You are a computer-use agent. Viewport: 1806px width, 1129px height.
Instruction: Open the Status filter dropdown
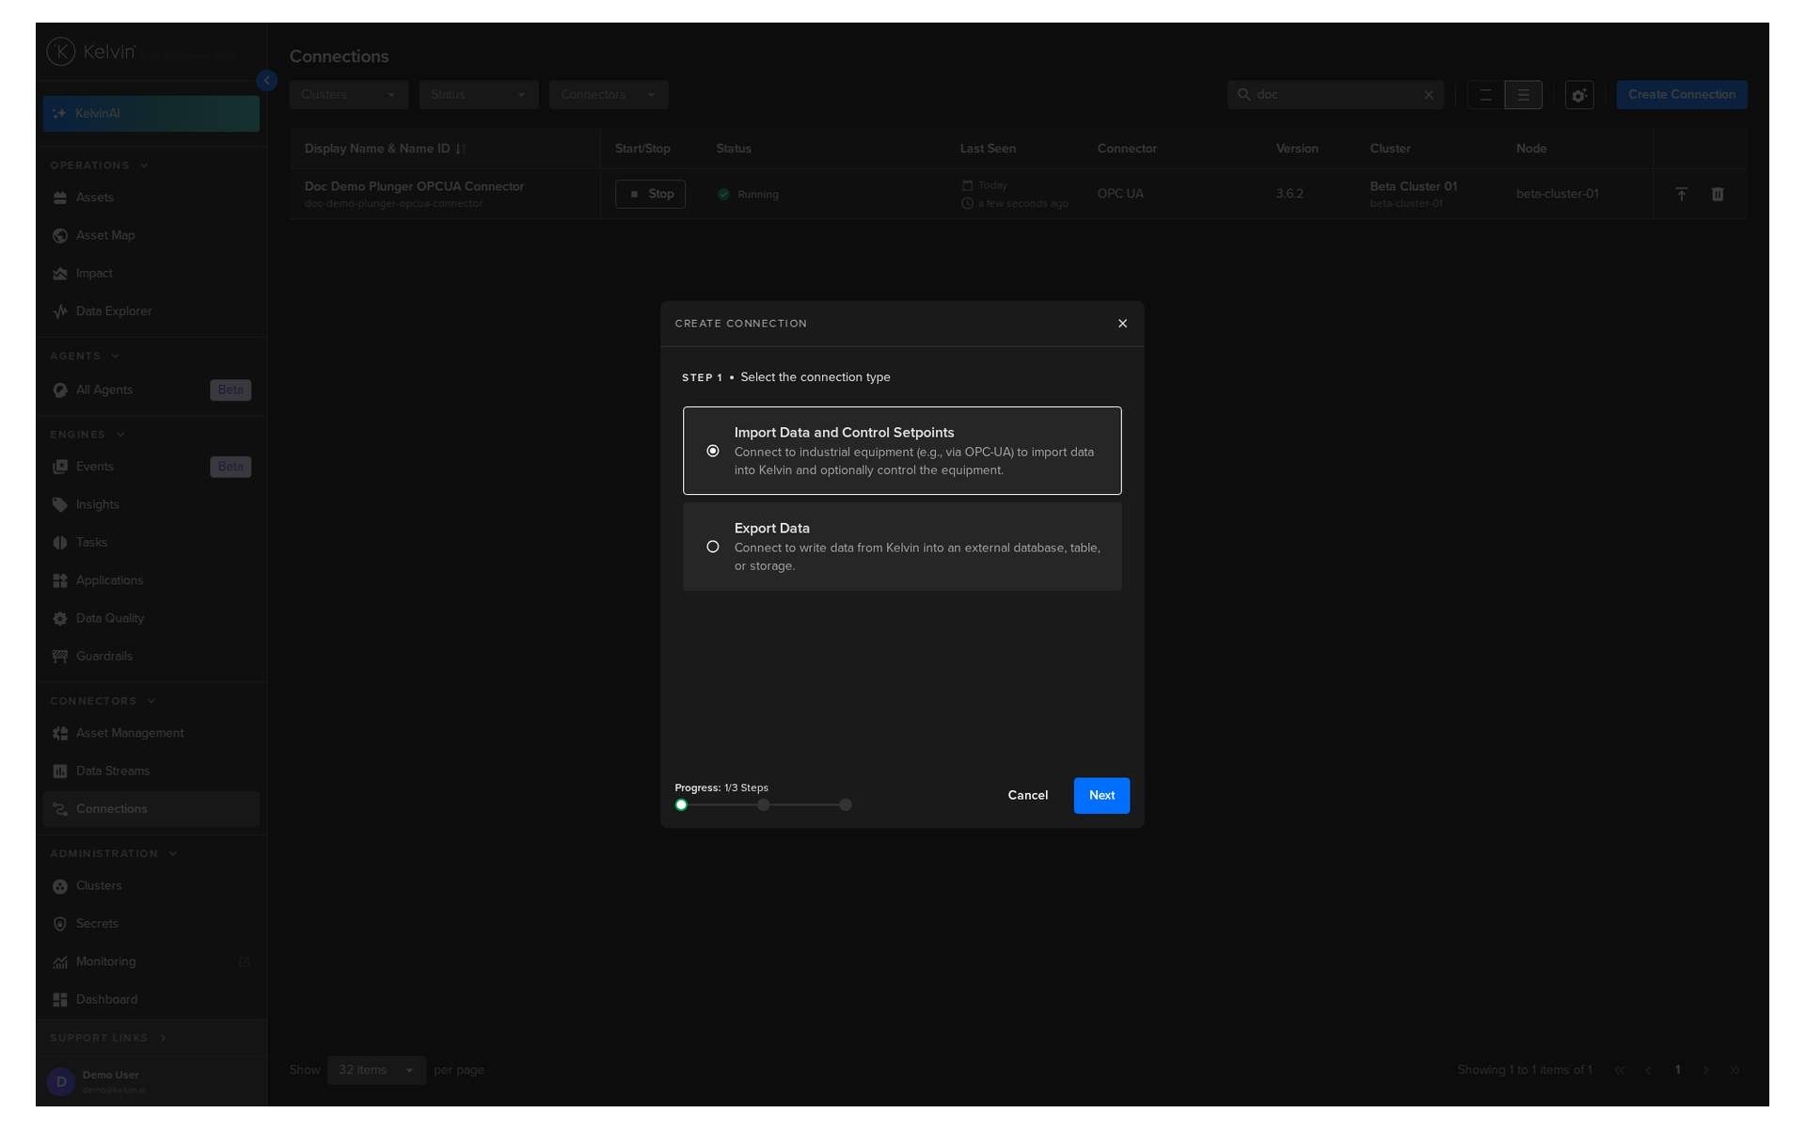[x=479, y=95]
